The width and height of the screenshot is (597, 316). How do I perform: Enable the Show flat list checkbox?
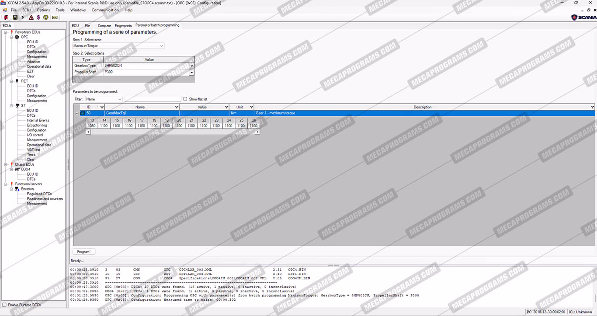pyautogui.click(x=185, y=99)
